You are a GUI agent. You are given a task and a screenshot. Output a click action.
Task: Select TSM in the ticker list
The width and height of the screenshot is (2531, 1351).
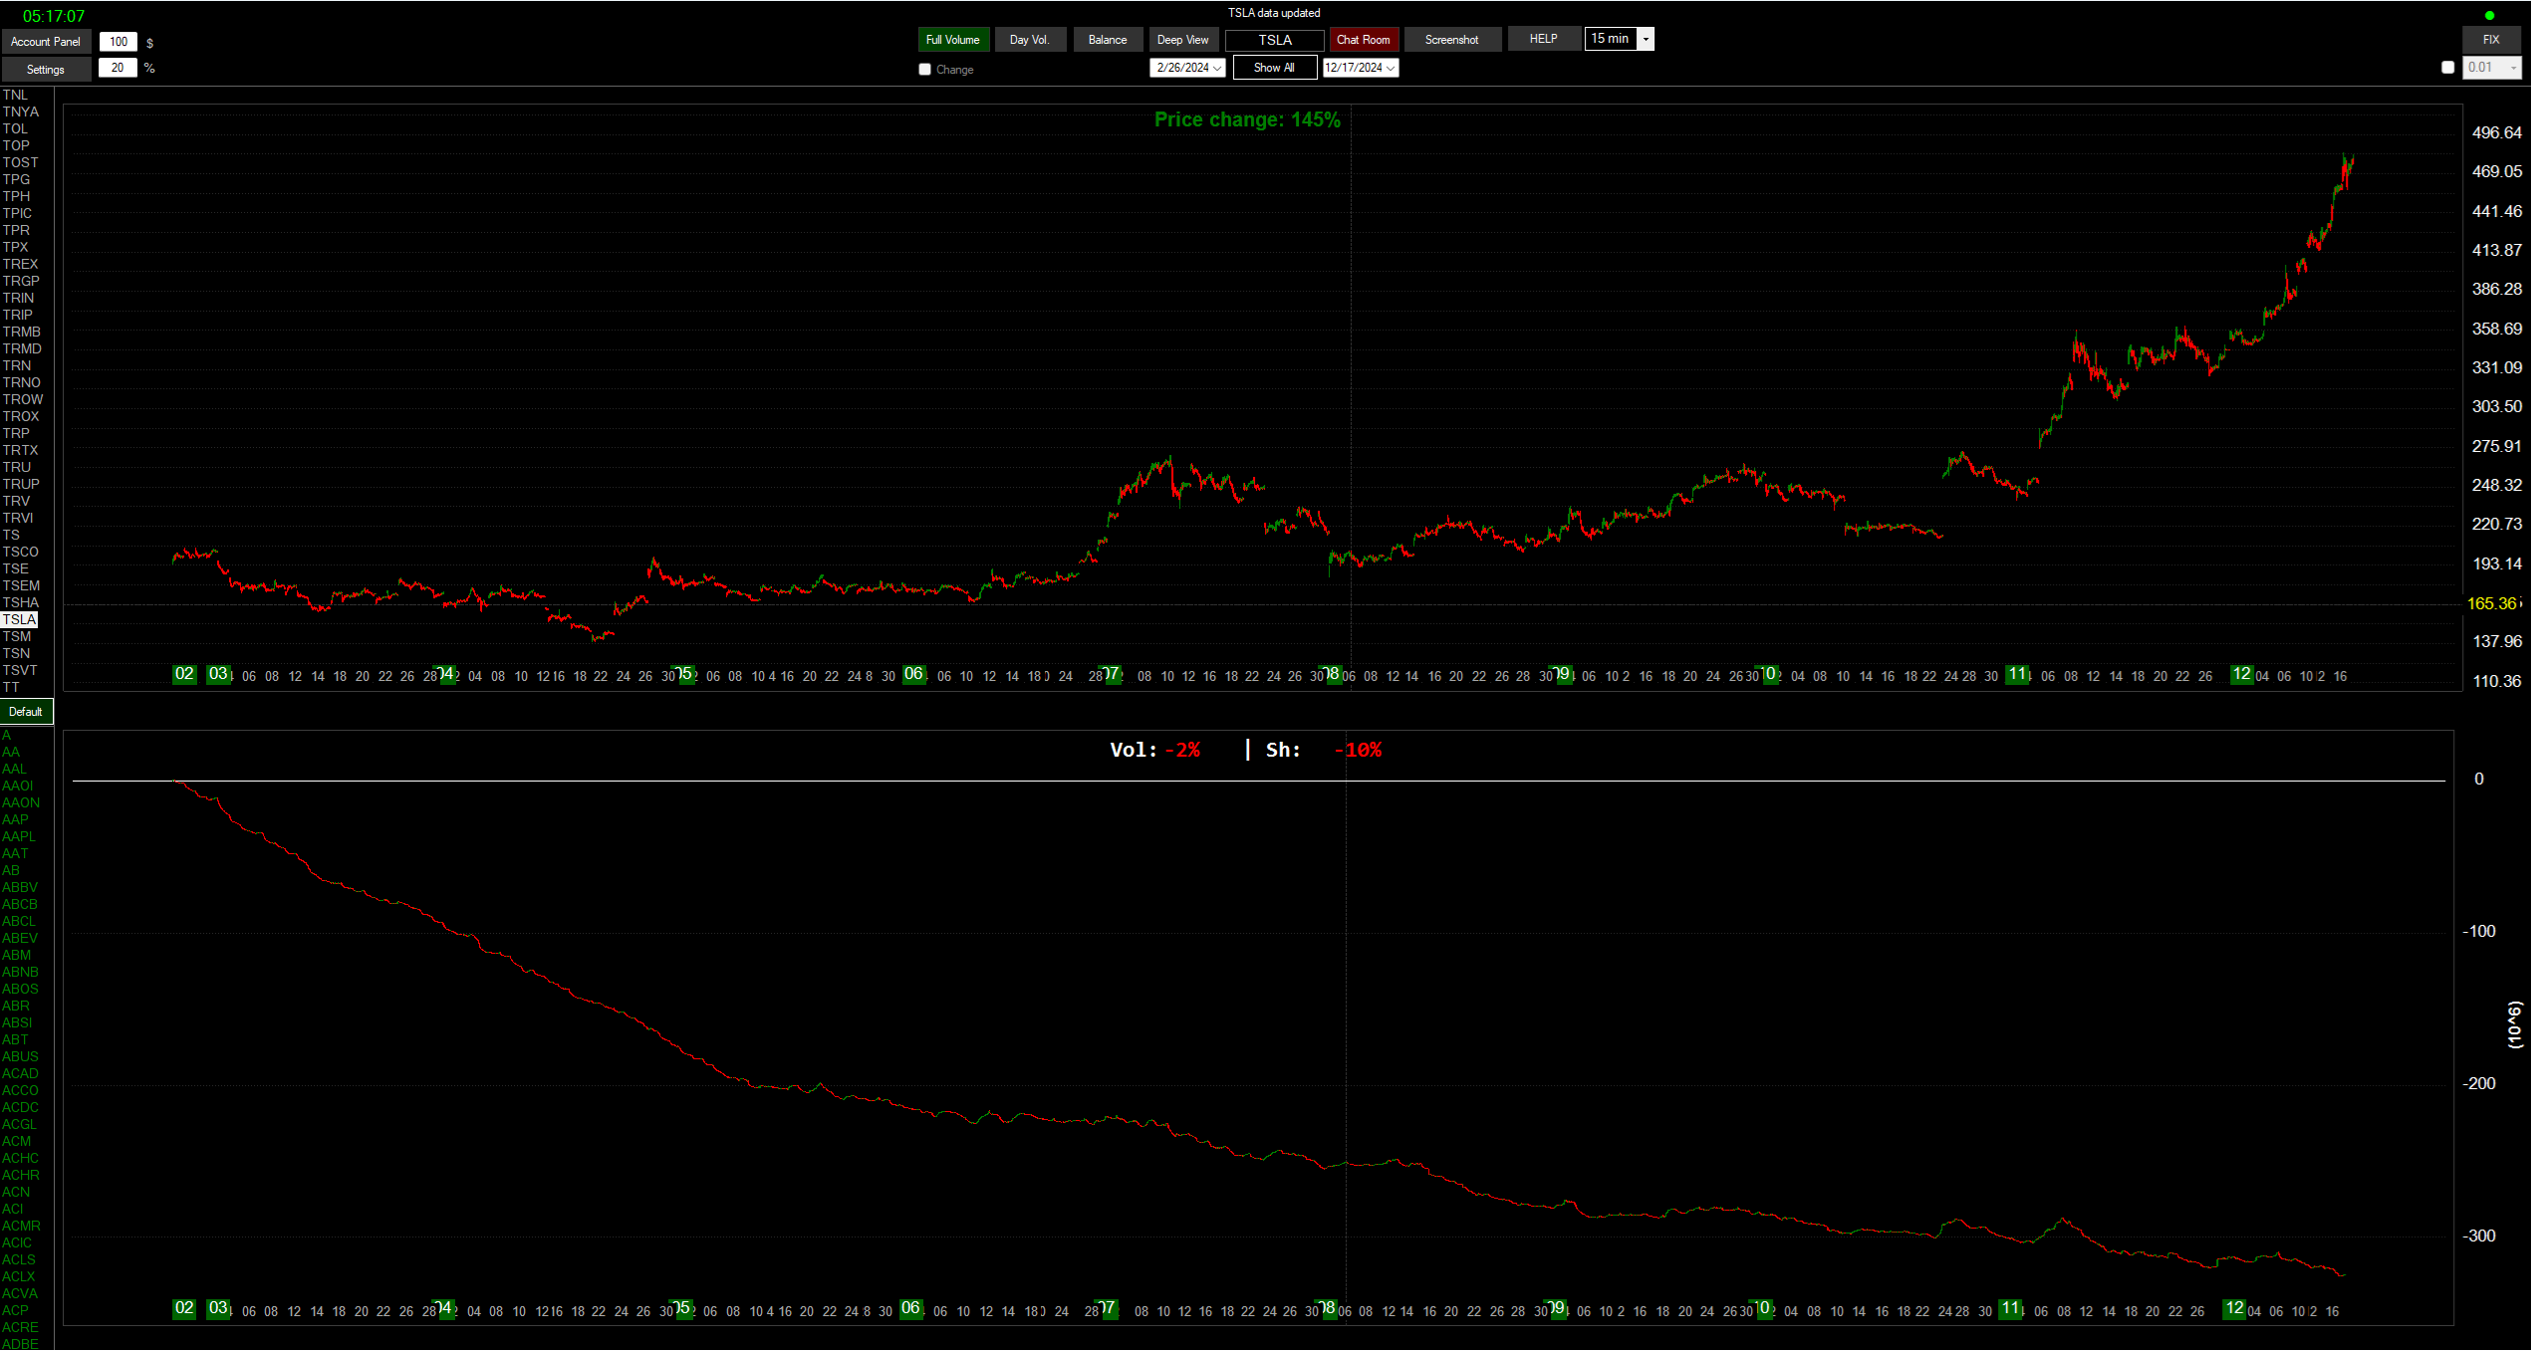point(17,636)
